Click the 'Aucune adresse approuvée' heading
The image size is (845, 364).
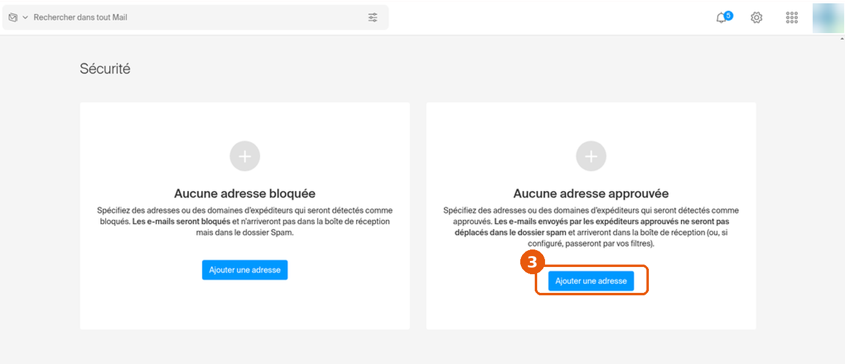point(591,193)
